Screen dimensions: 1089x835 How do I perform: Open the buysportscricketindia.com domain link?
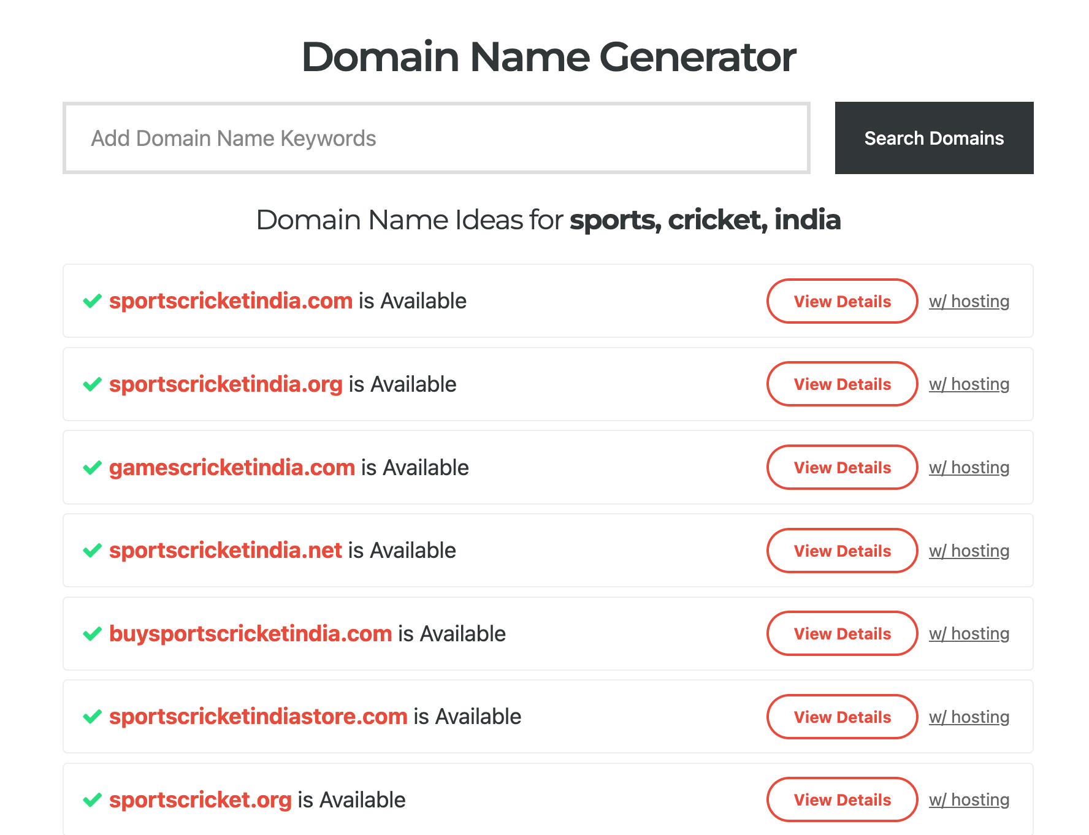click(x=250, y=634)
